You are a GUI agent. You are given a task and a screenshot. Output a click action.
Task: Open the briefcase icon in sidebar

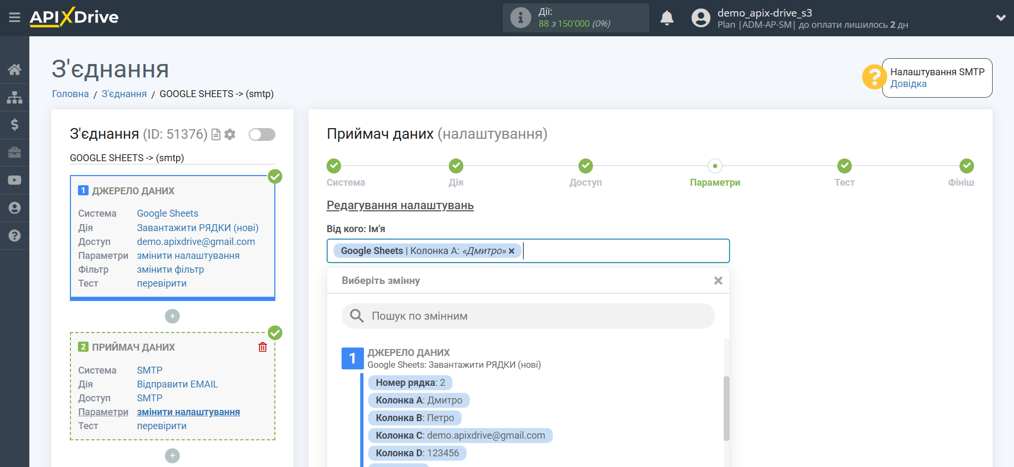tap(14, 153)
